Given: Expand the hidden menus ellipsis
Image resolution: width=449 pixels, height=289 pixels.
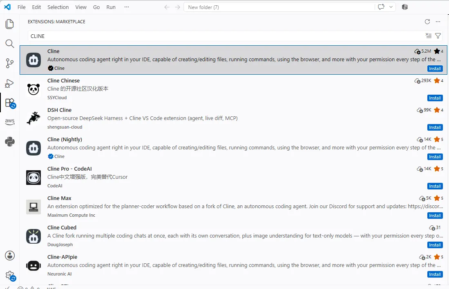Looking at the screenshot, I should click(x=127, y=7).
